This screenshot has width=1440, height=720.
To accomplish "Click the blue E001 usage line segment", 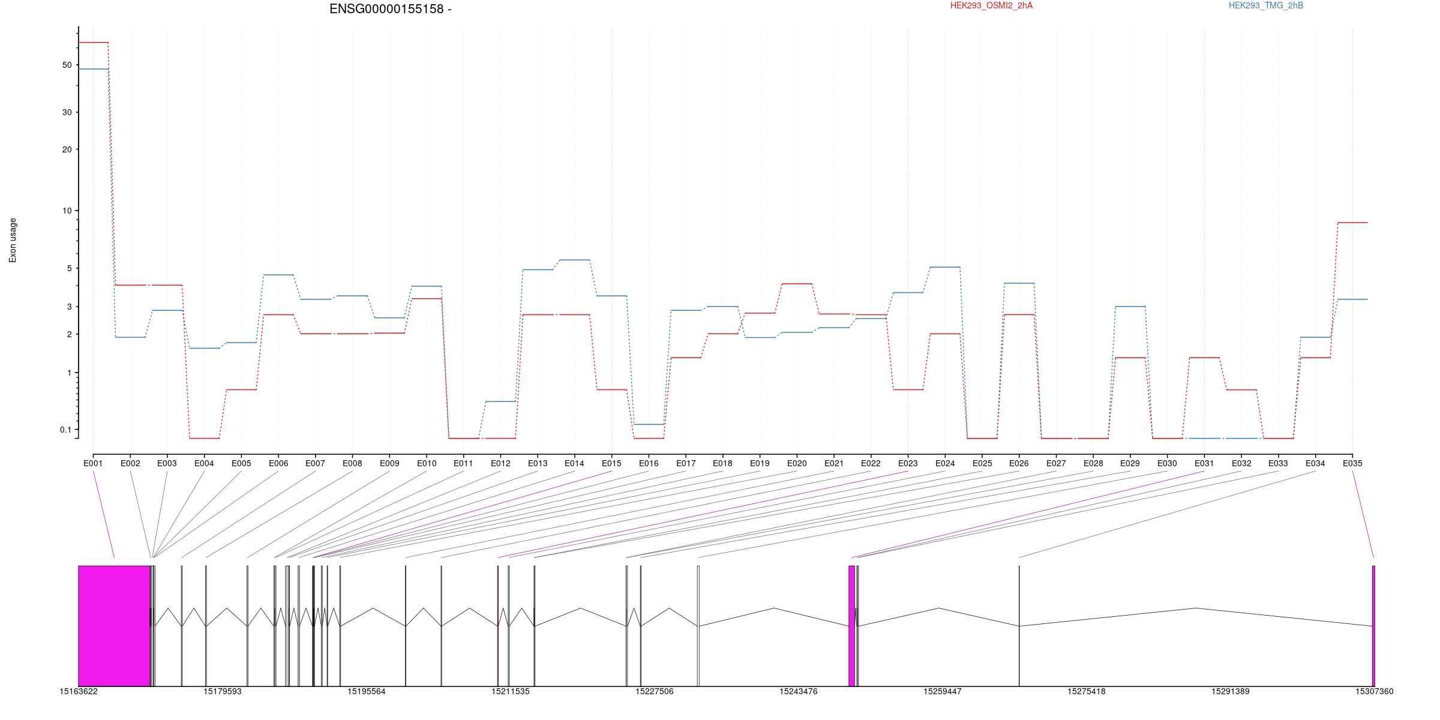I will tap(93, 69).
